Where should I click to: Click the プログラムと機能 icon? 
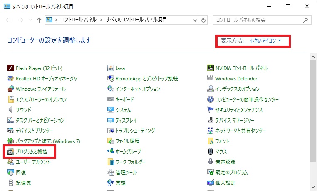pyautogui.click(x=11, y=152)
